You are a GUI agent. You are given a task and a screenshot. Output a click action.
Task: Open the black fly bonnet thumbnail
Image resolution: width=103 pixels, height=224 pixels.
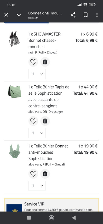click(x=15, y=39)
